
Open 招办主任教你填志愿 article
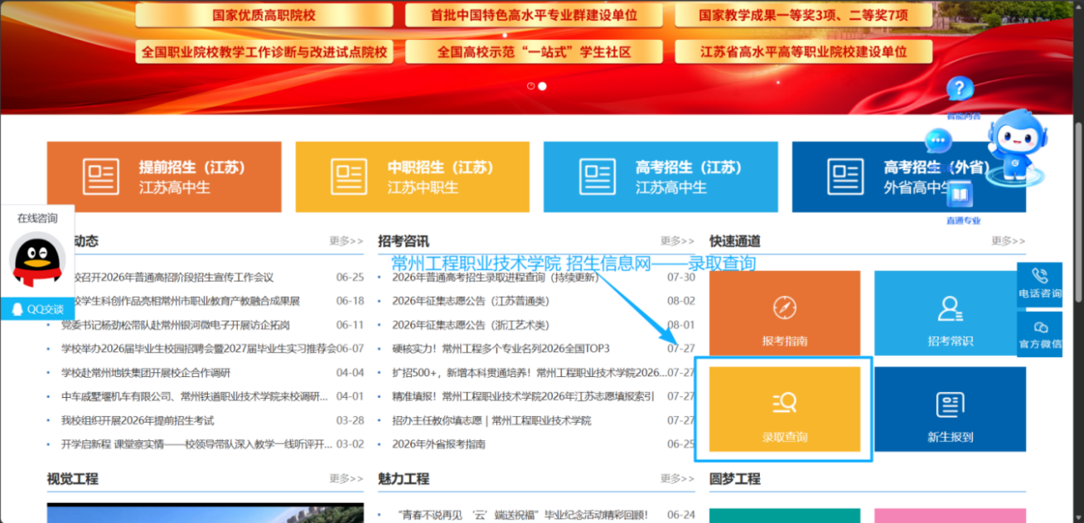tap(491, 420)
